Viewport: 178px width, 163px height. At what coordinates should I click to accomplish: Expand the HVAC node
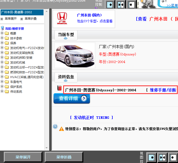(2, 77)
